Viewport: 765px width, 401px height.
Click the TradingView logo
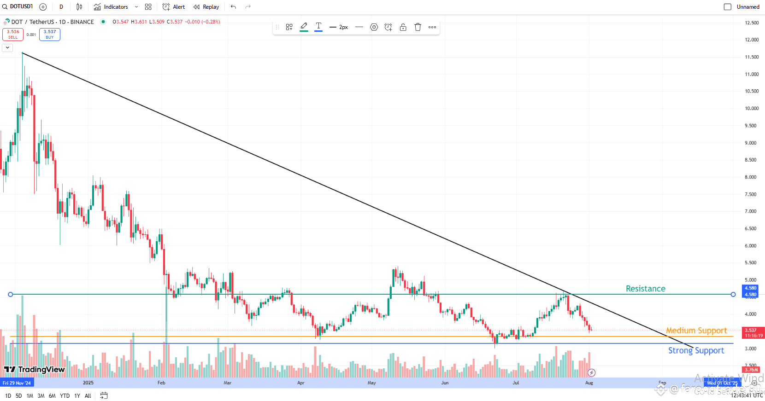point(35,369)
